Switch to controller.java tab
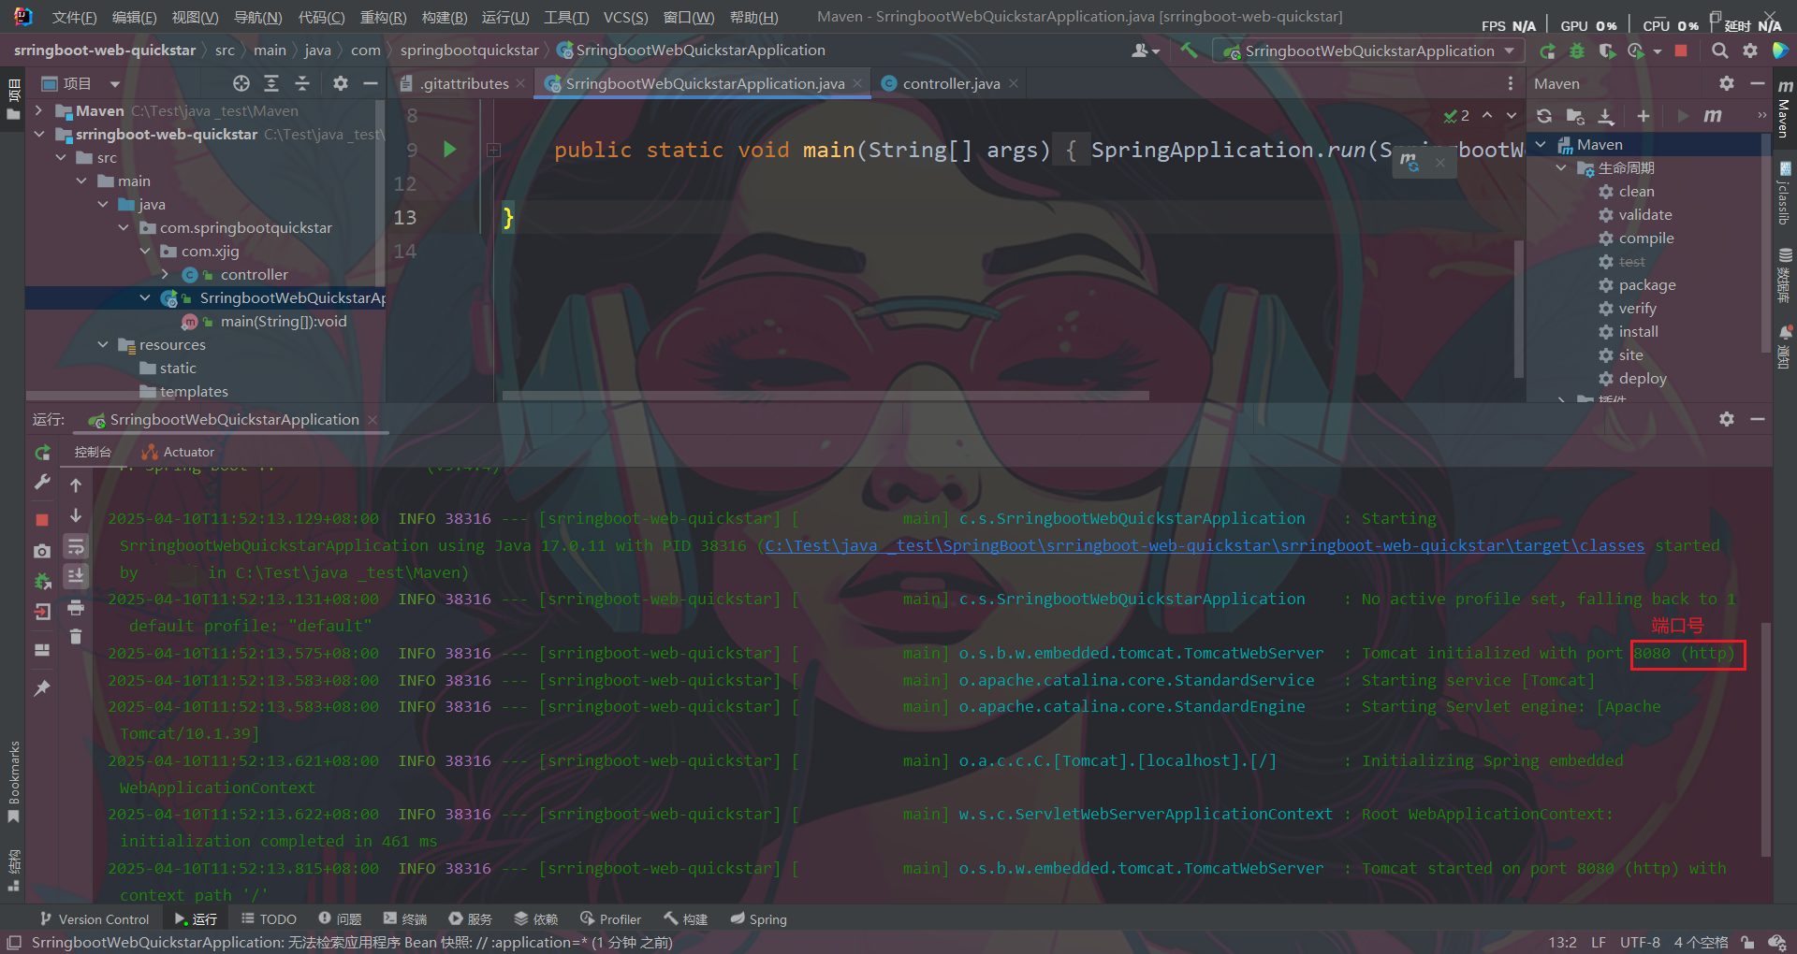Image resolution: width=1797 pixels, height=954 pixels. 951,84
